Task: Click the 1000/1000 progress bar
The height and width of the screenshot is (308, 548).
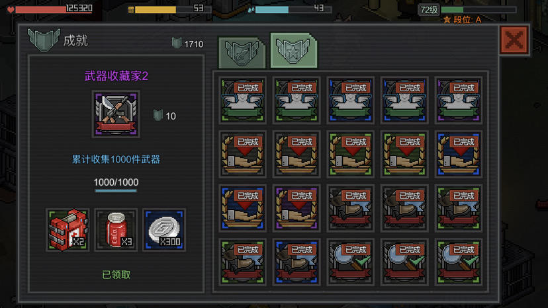Action: click(116, 190)
